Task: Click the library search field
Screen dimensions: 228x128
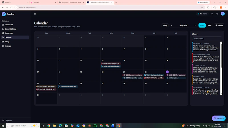Action: pos(207,39)
